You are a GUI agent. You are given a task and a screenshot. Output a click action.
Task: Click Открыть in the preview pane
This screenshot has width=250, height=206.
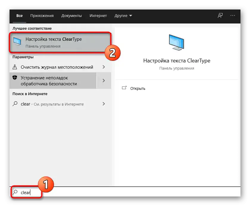pos(138,88)
